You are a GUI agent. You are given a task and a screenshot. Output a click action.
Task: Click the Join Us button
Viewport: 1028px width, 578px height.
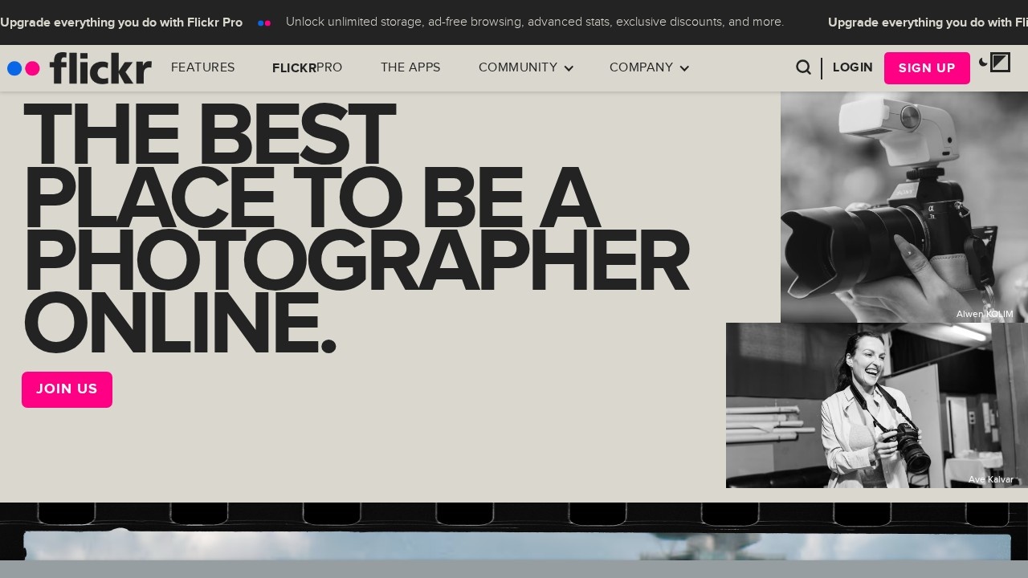(67, 389)
